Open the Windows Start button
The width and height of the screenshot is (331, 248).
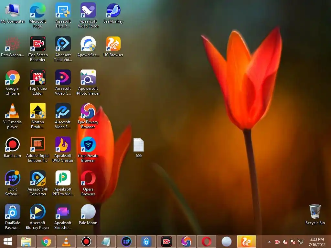(x=8, y=242)
